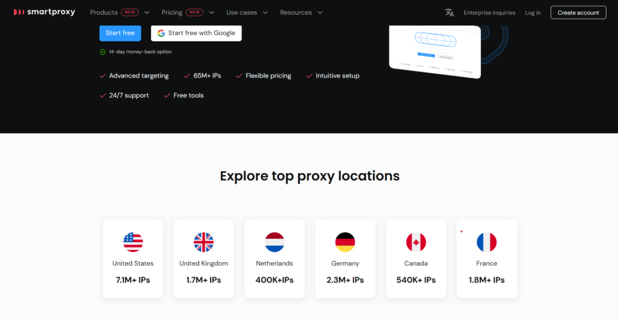Click the checkmark beside 24/7 support
Image resolution: width=618 pixels, height=320 pixels.
(x=103, y=95)
